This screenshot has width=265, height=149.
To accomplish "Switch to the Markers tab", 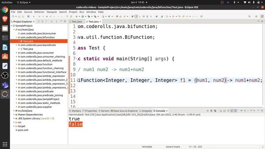I will 75,111.
